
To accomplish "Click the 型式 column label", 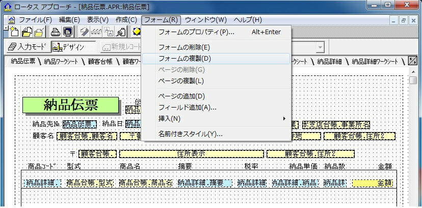I will [74, 166].
